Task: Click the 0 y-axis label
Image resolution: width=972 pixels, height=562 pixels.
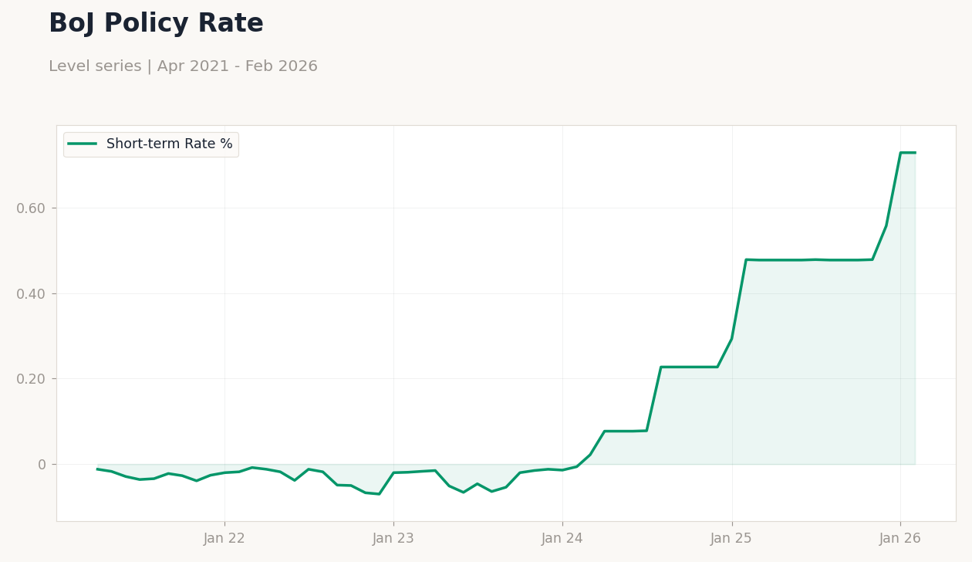Action: [x=42, y=465]
